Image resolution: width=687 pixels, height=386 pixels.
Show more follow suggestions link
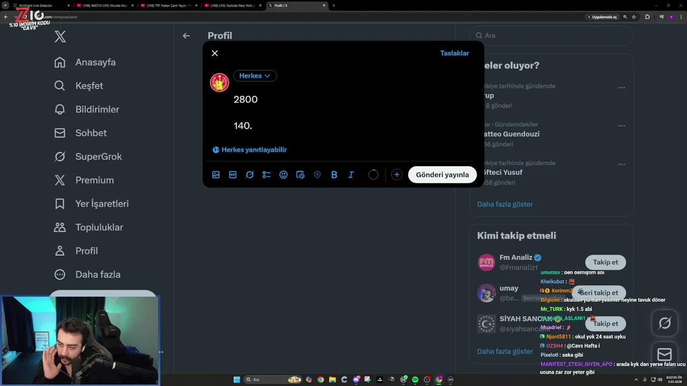tap(505, 352)
